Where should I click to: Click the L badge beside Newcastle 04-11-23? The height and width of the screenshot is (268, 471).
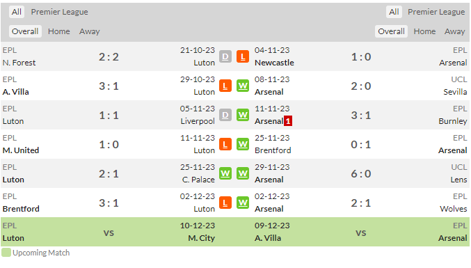click(x=243, y=56)
